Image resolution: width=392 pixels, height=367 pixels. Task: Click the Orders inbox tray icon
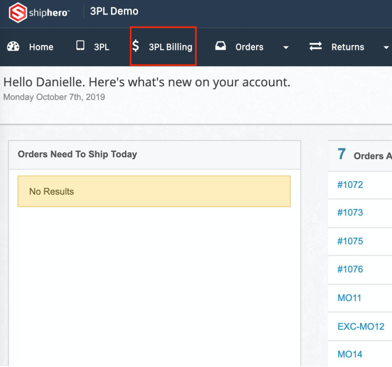(221, 46)
